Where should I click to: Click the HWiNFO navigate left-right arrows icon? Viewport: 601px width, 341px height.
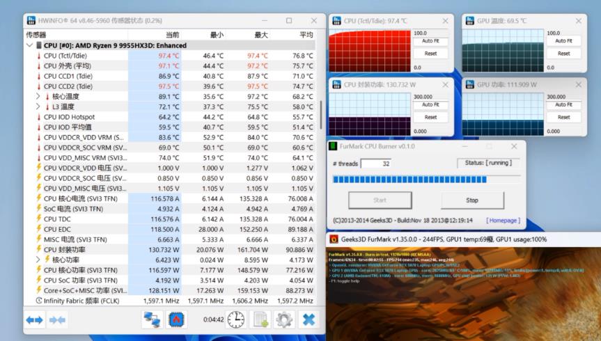click(35, 319)
